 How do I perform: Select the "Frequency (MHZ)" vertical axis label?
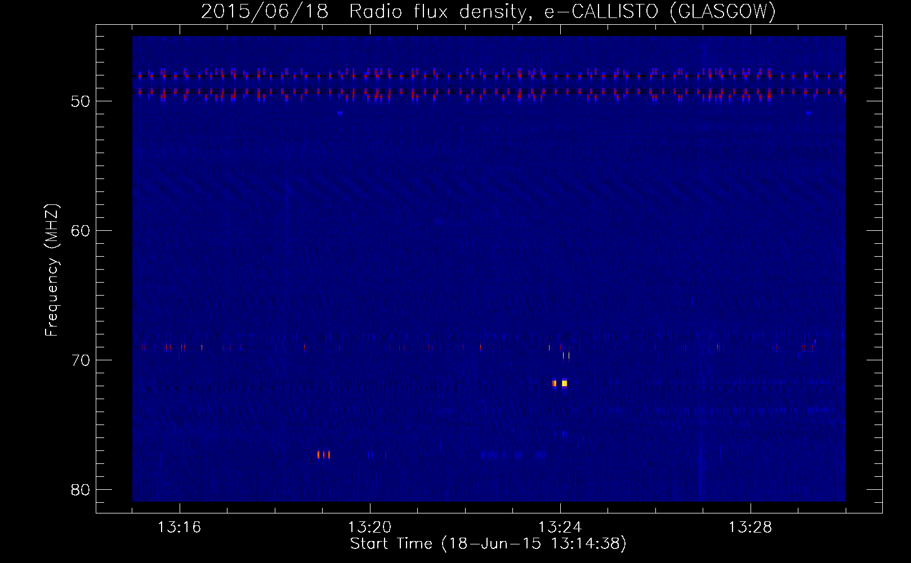click(52, 270)
